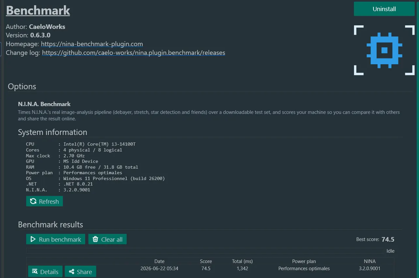Click Windows 11 Professionnel (build 26200) text
Image resolution: width=419 pixels, height=278 pixels.
point(114,179)
